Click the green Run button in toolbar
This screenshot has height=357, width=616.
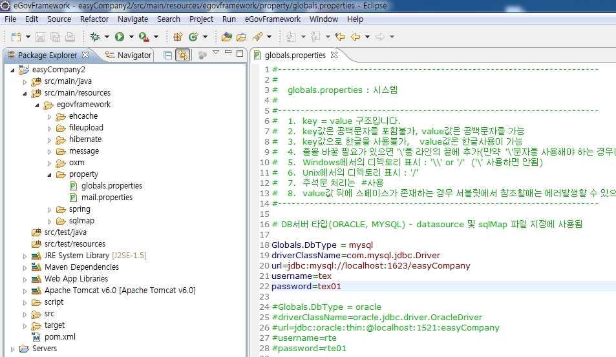pyautogui.click(x=120, y=37)
